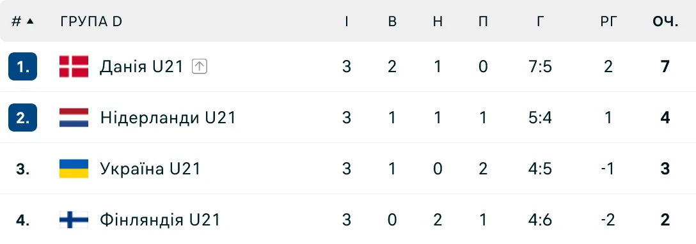696x244 pixels.
Task: Click the Ukraine flag icon
Action: [x=74, y=169]
